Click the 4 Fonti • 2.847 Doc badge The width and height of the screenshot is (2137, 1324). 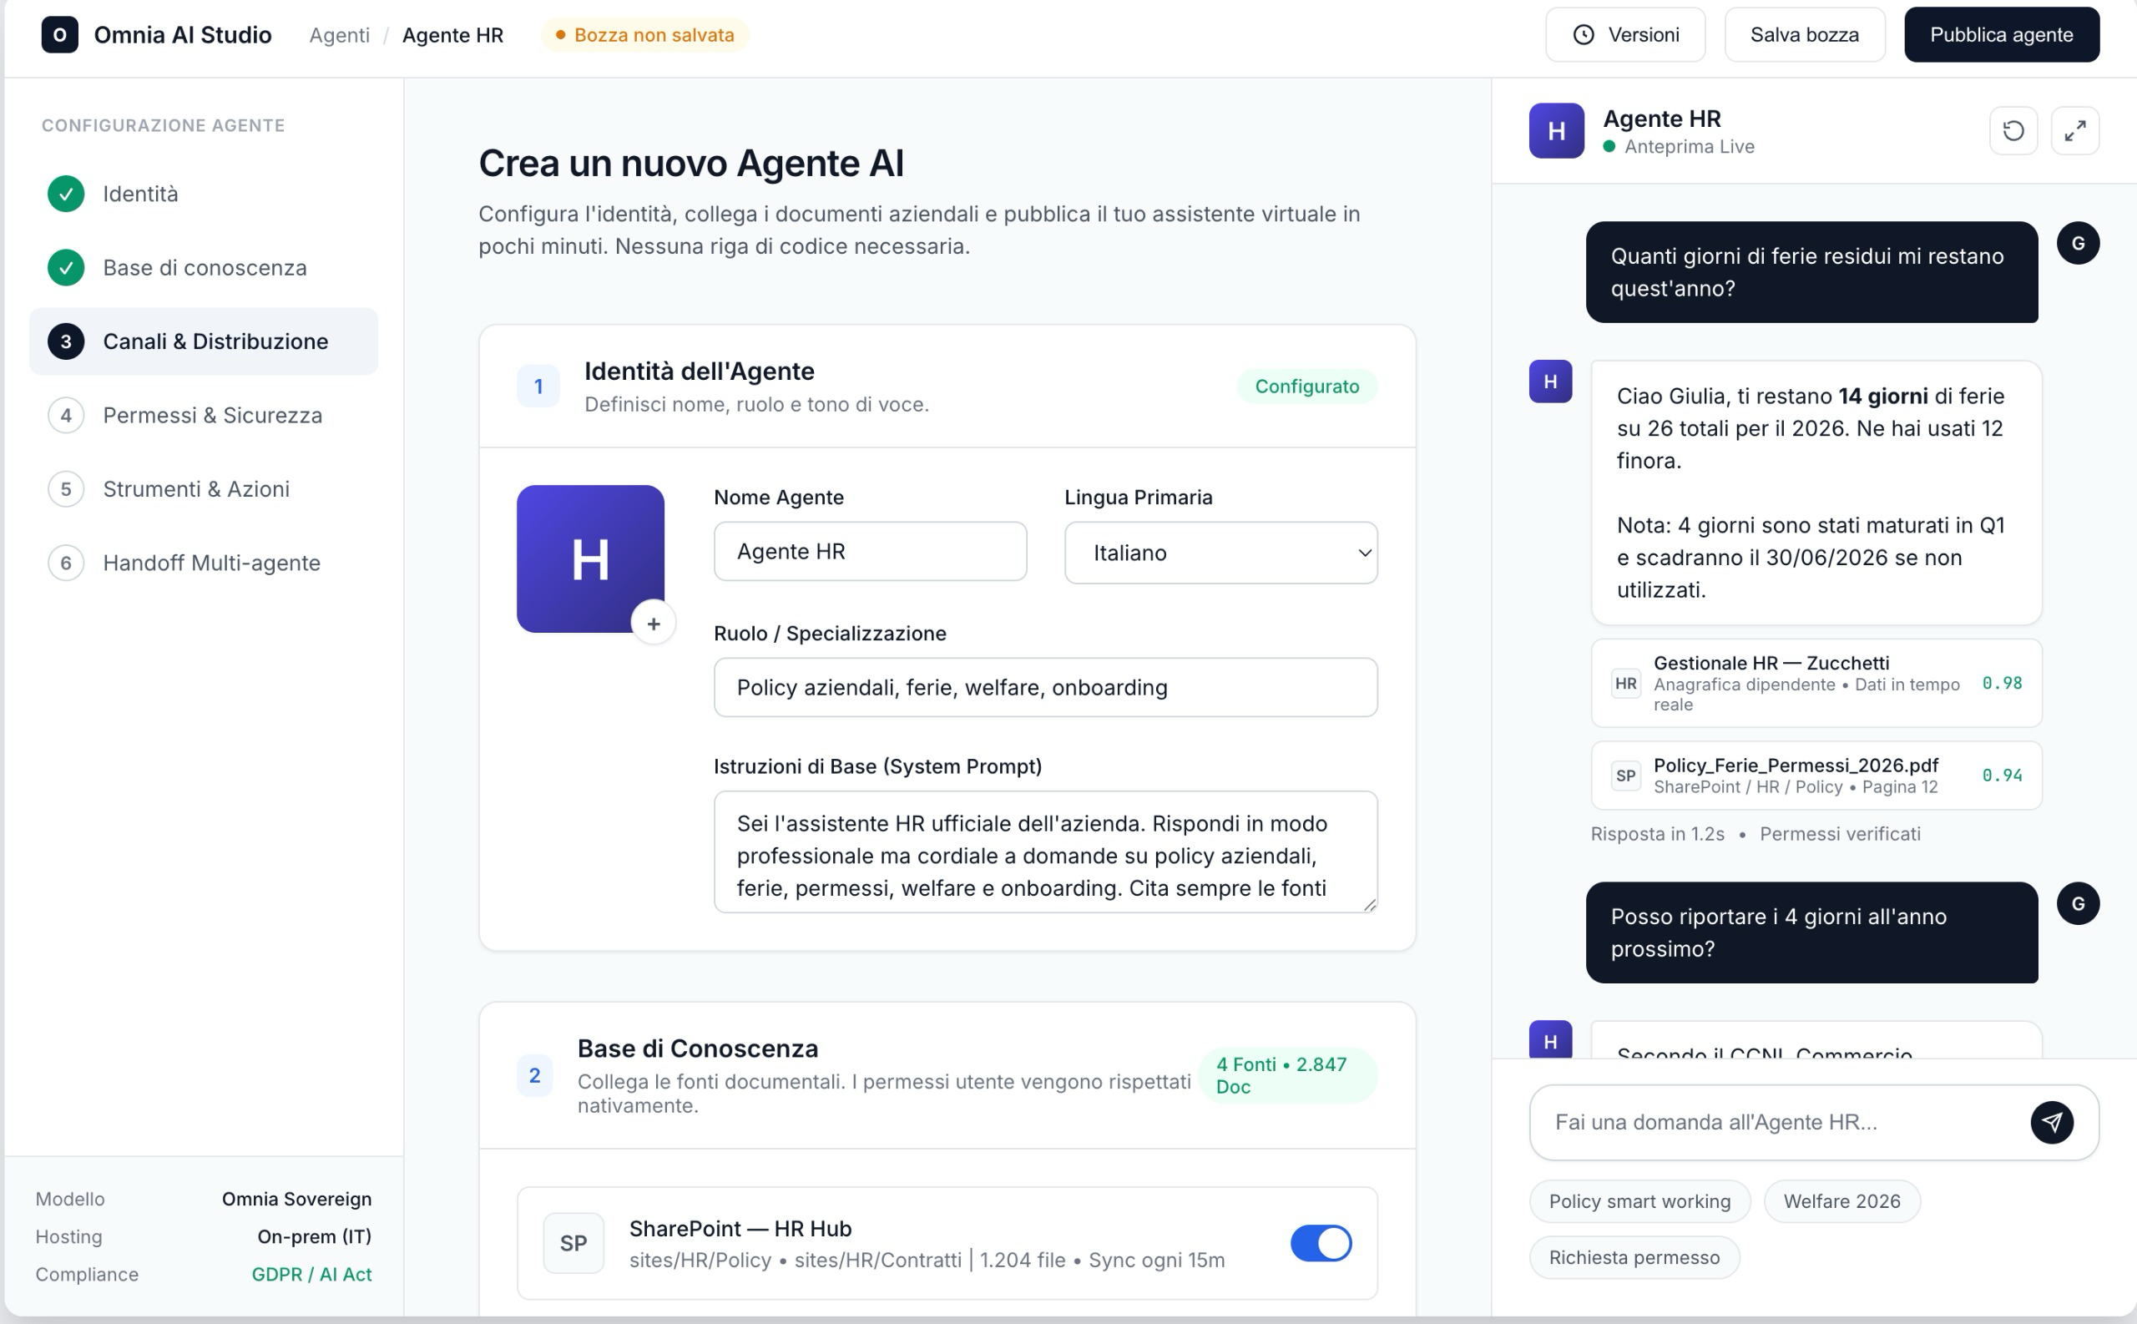[x=1289, y=1075]
